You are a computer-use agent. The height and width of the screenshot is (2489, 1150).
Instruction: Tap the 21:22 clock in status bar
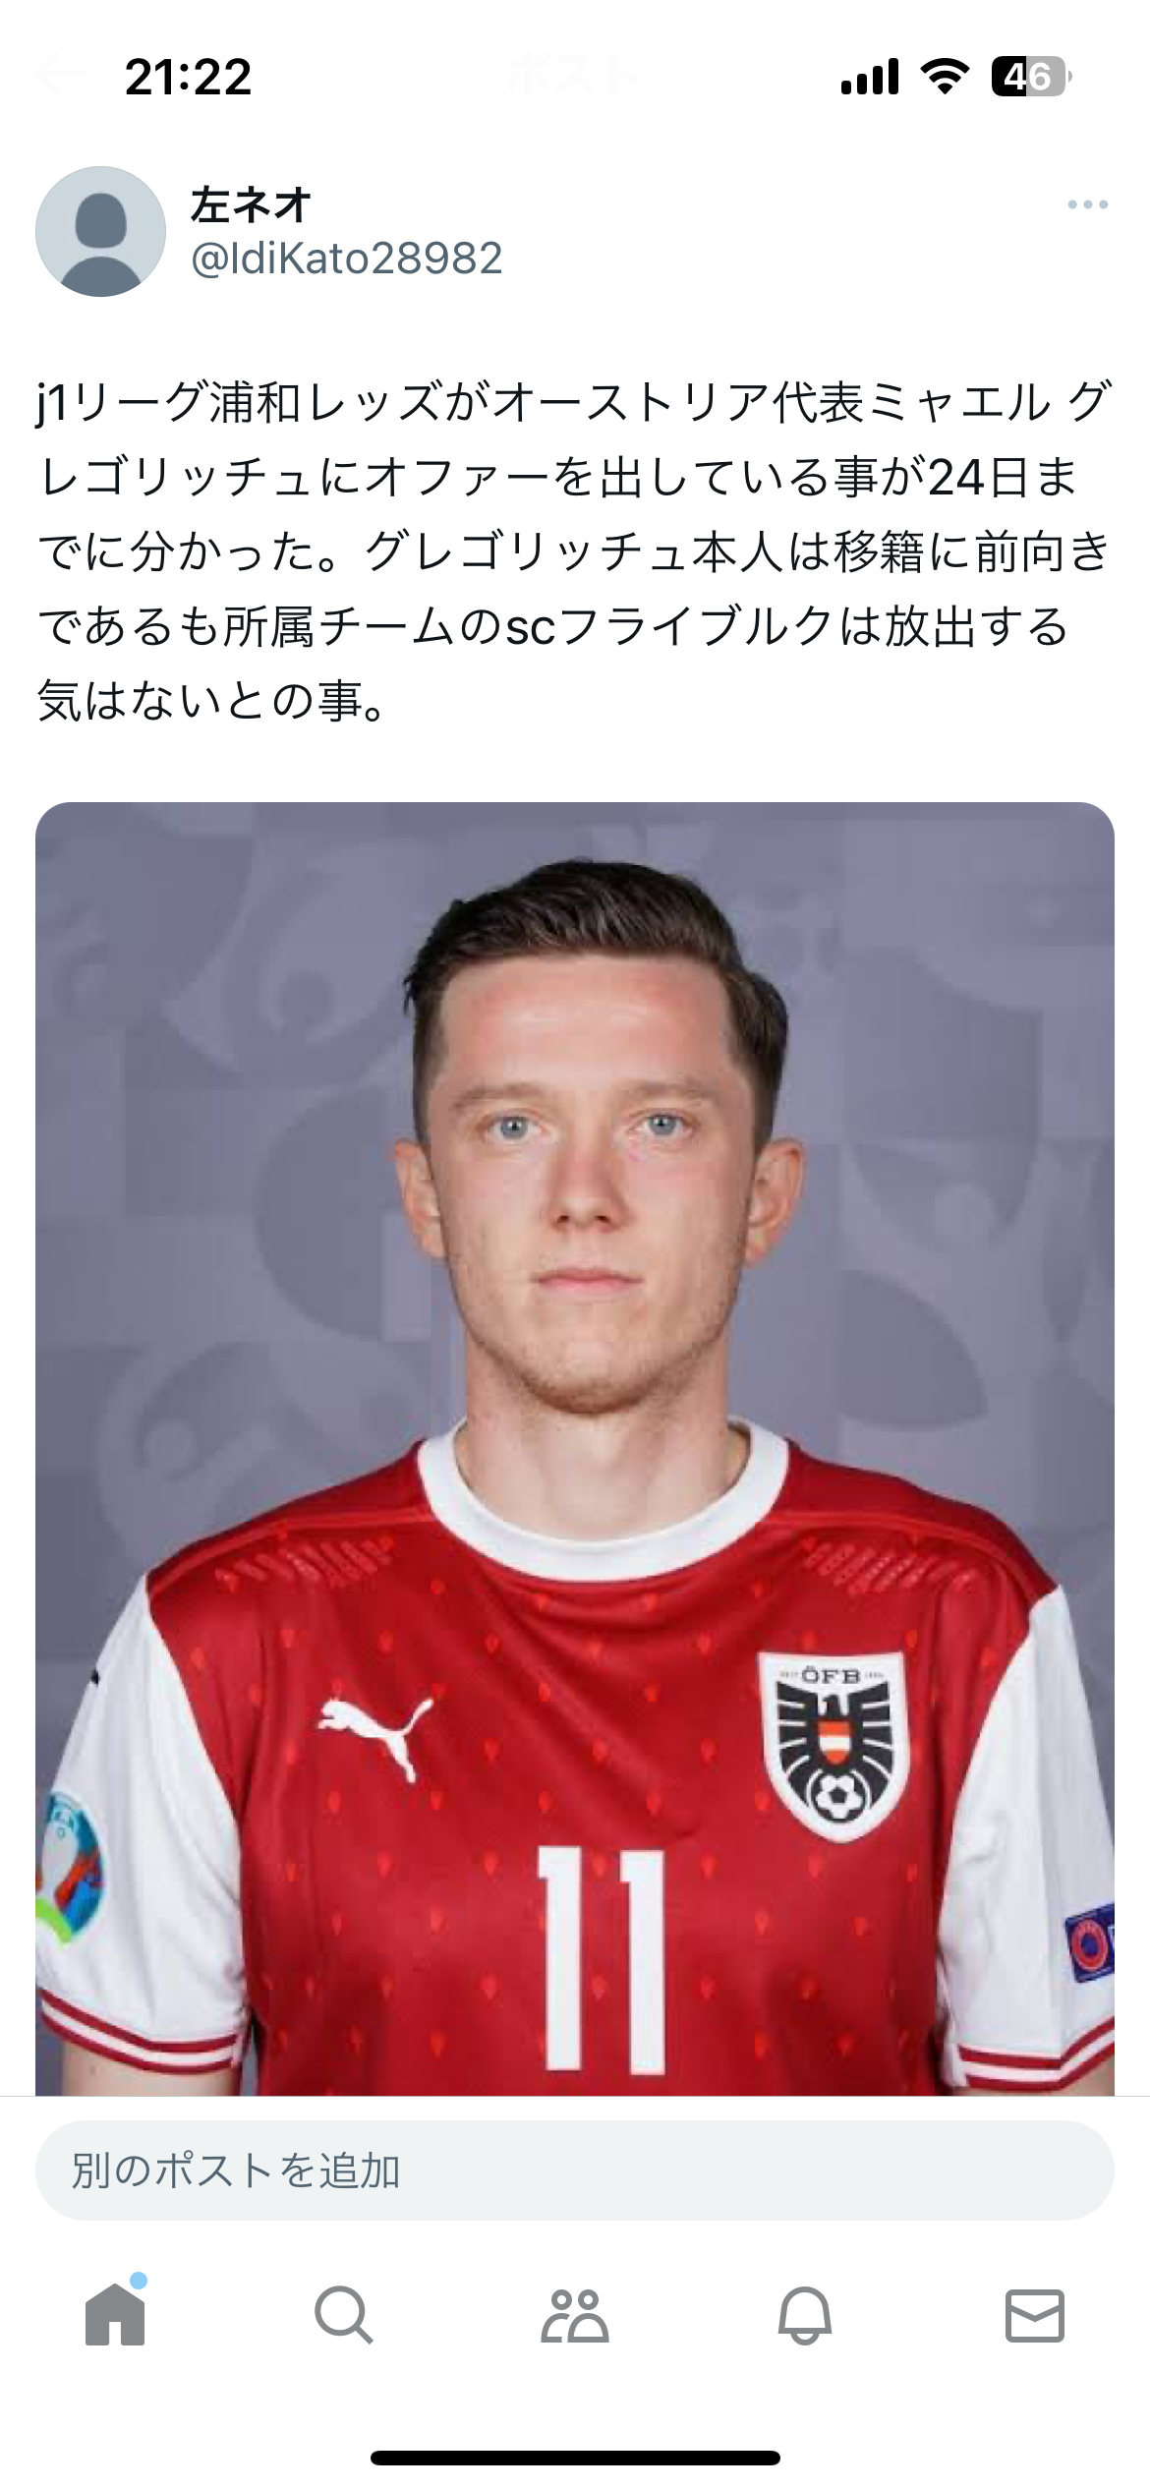188,77
